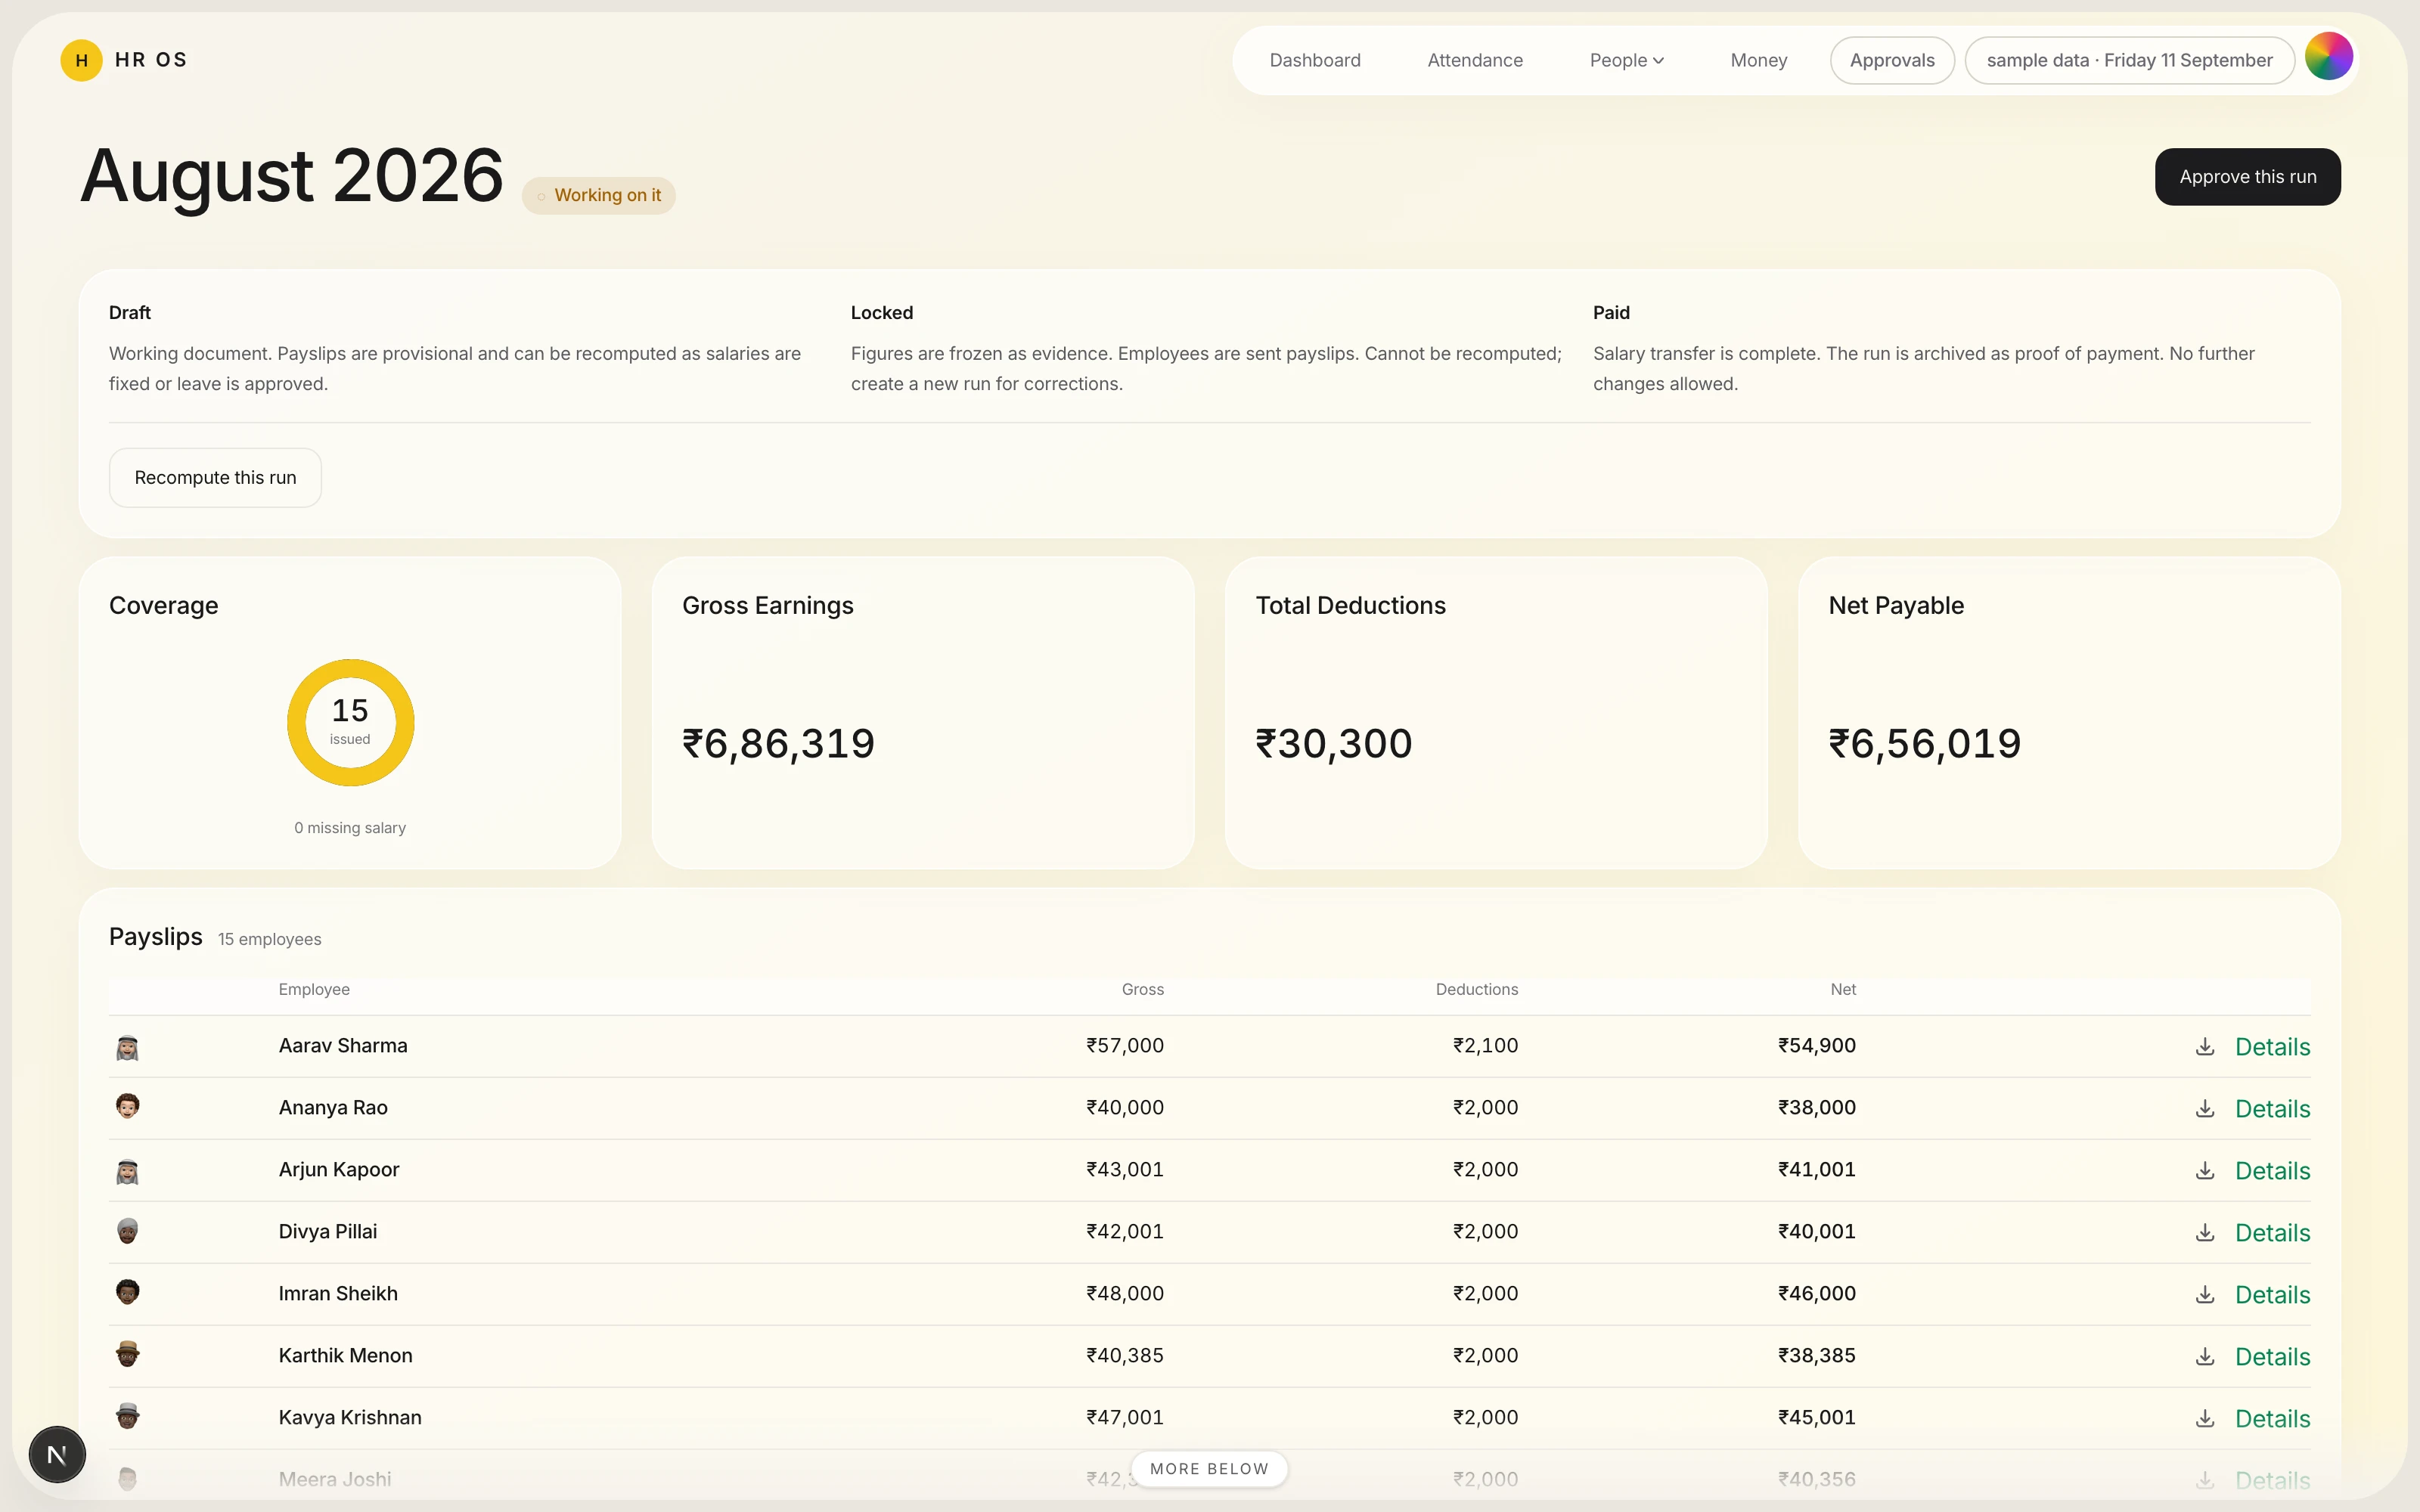
Task: Click Ananya Rao's avatar
Action: click(127, 1106)
